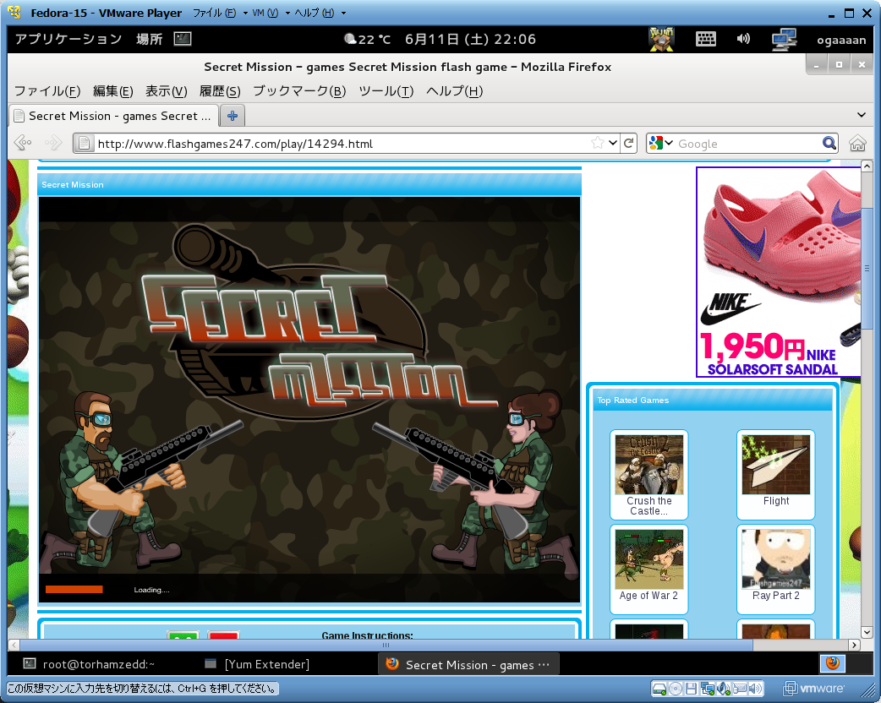This screenshot has height=703, width=881.
Task: Expand the URL history dropdown arrow
Action: click(x=613, y=143)
